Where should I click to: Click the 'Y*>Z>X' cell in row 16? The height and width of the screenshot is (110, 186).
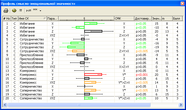pos(124,82)
